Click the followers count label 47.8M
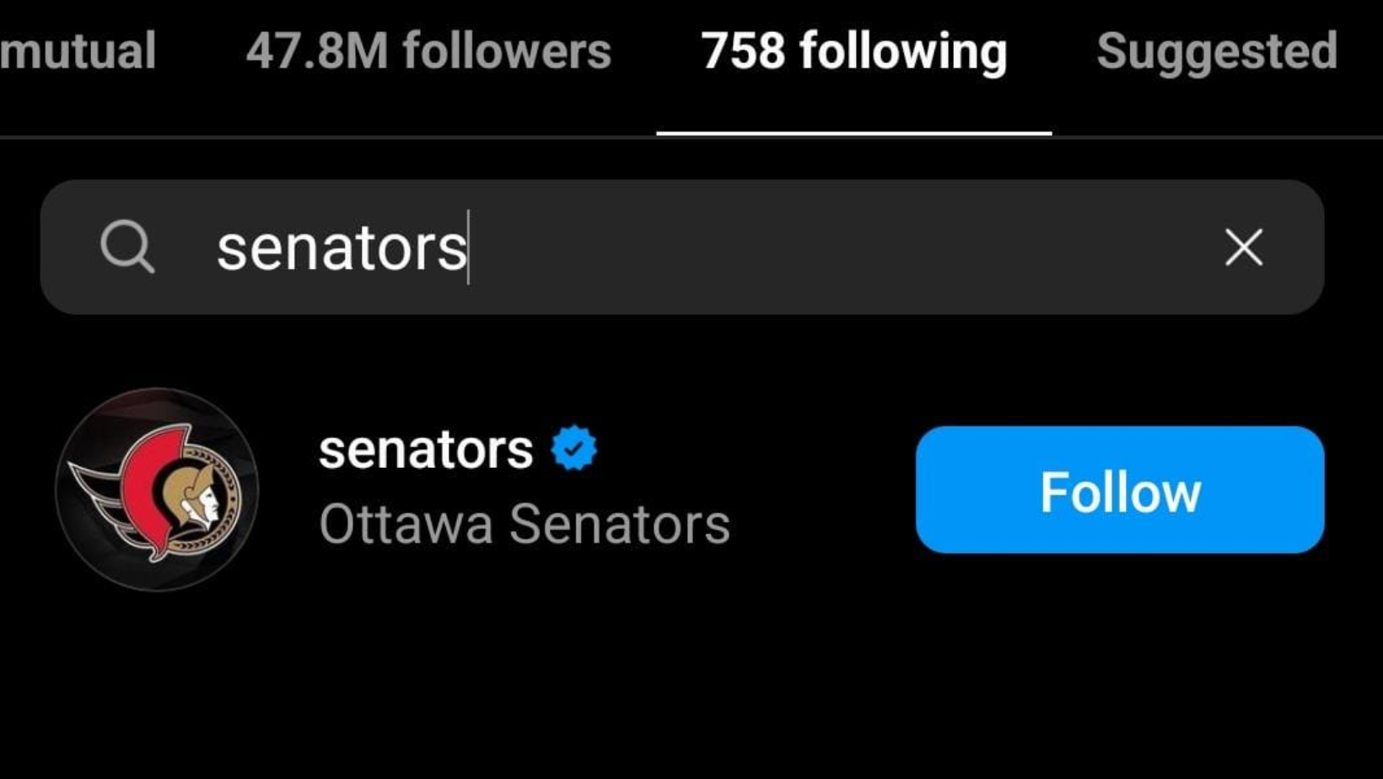 point(317,51)
